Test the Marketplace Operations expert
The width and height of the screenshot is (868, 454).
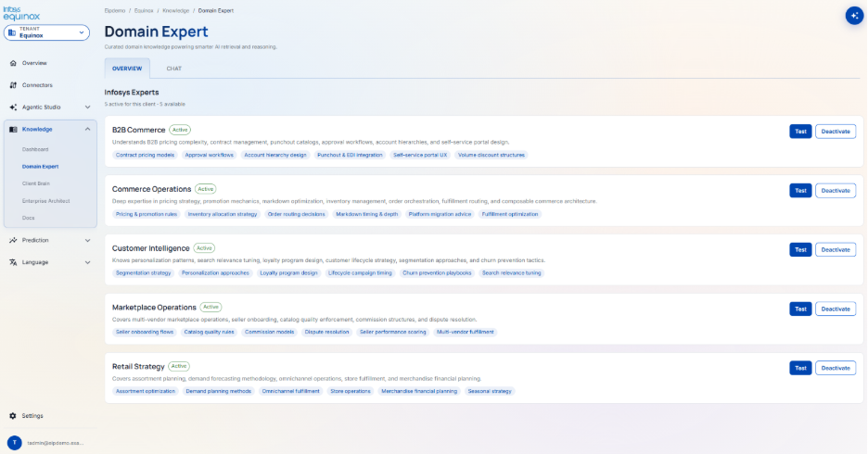800,309
